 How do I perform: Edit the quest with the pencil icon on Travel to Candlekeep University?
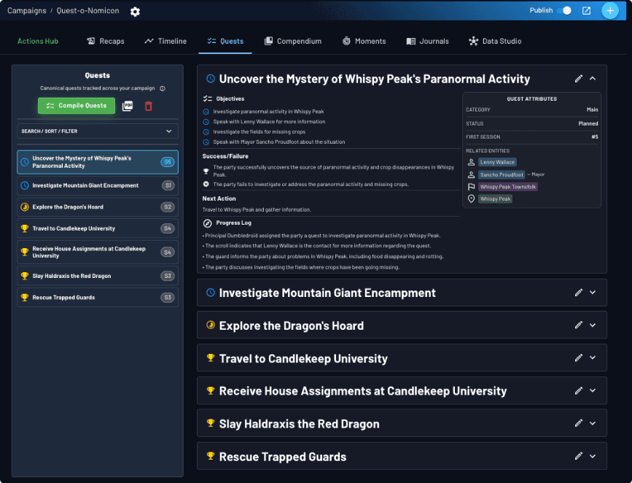tap(579, 358)
